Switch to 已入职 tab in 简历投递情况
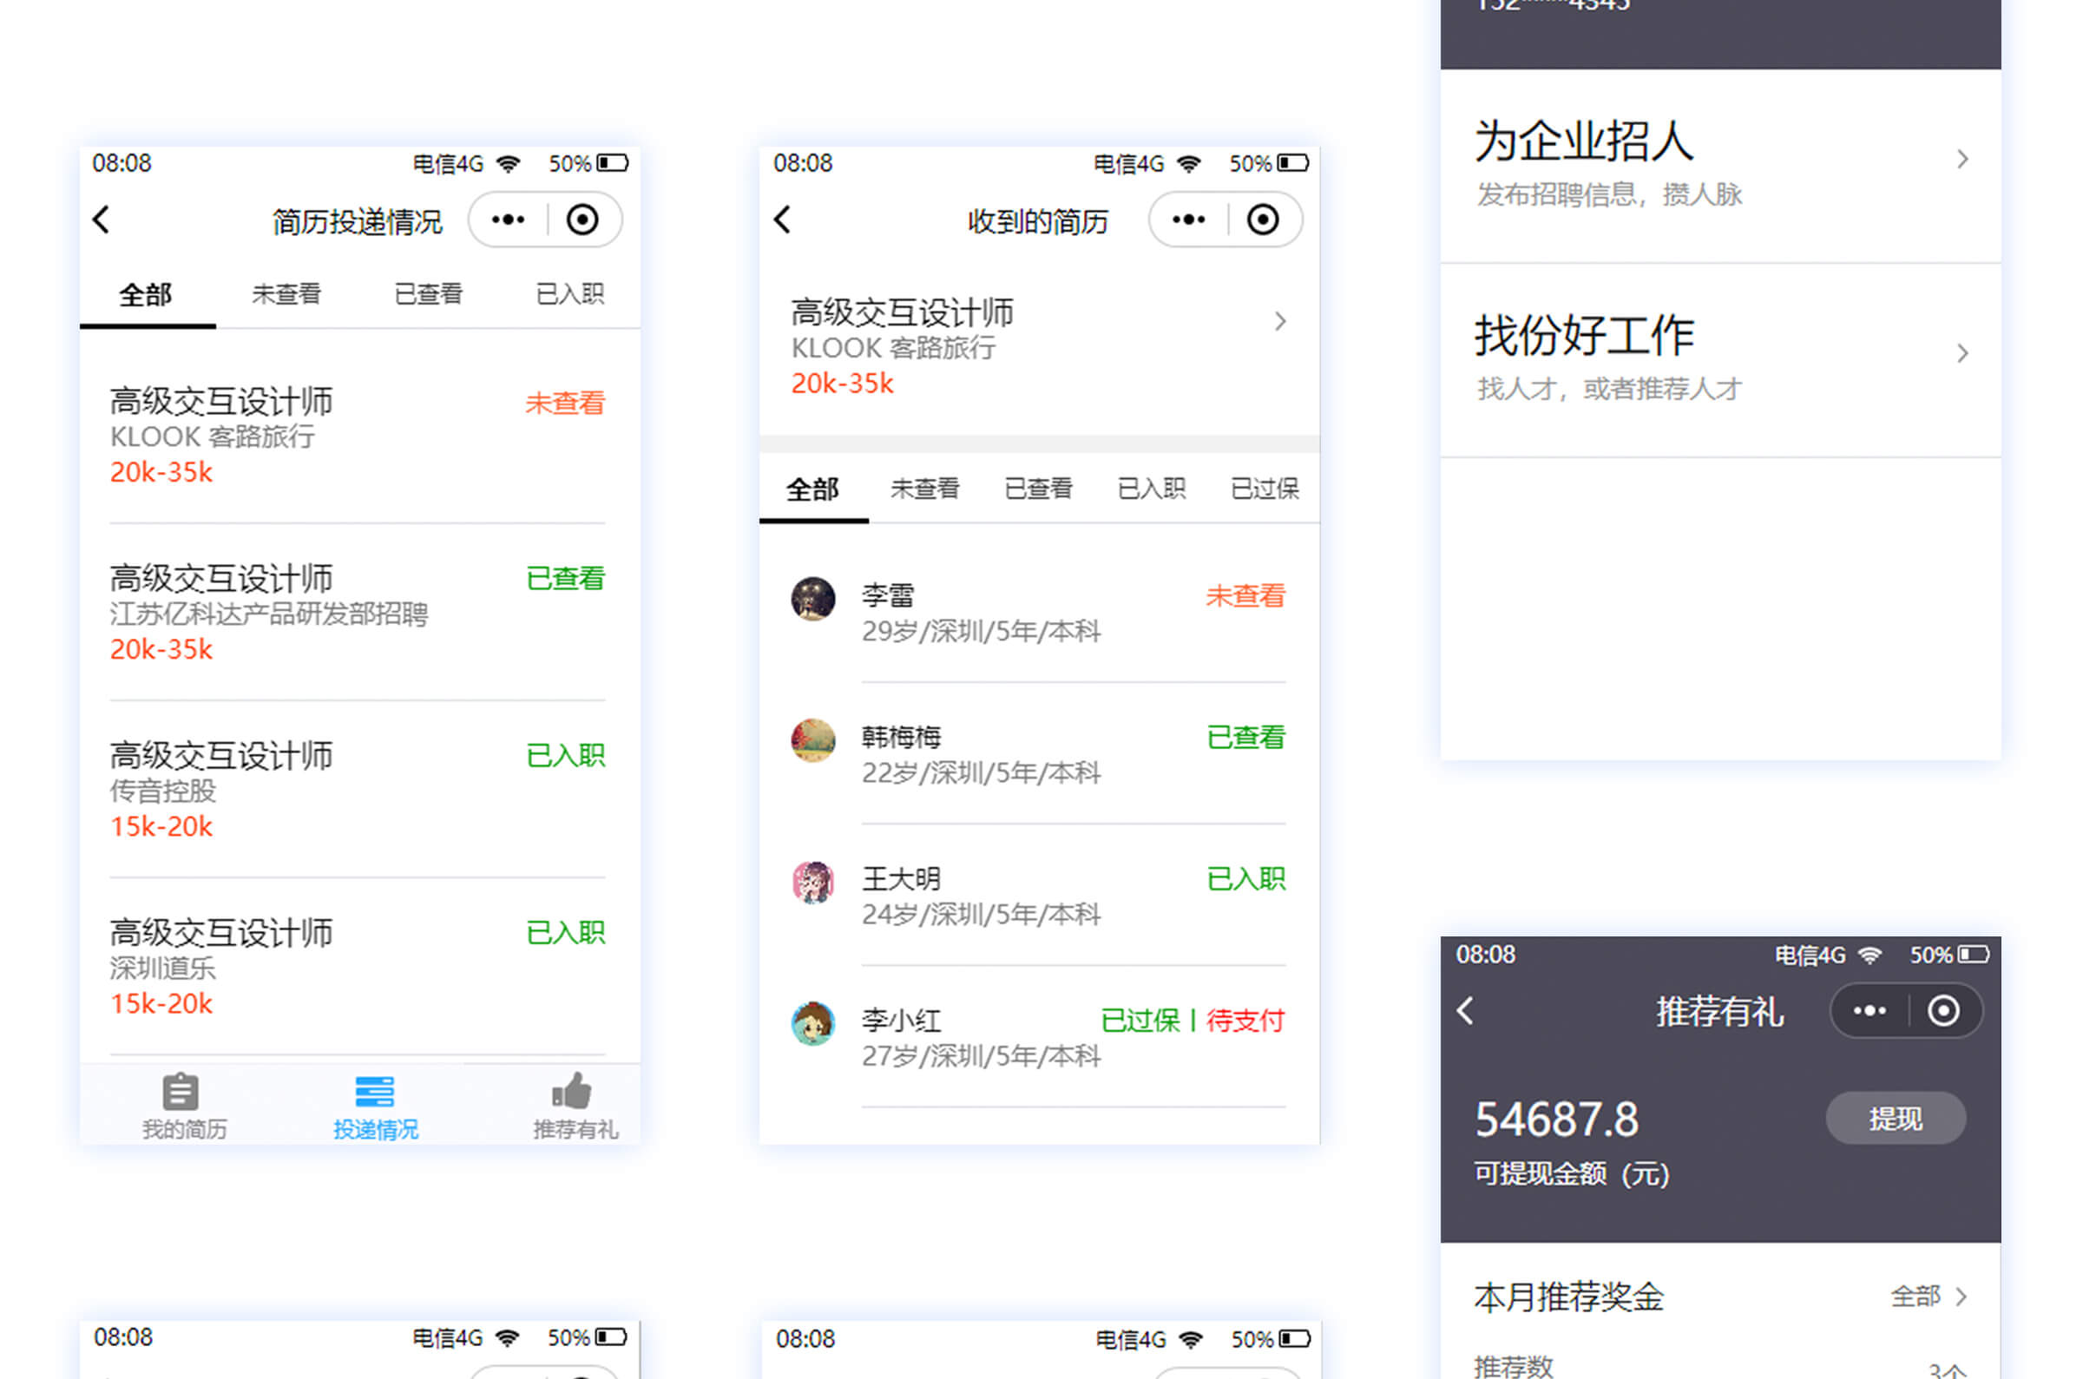The image size is (2083, 1379). coord(569,293)
